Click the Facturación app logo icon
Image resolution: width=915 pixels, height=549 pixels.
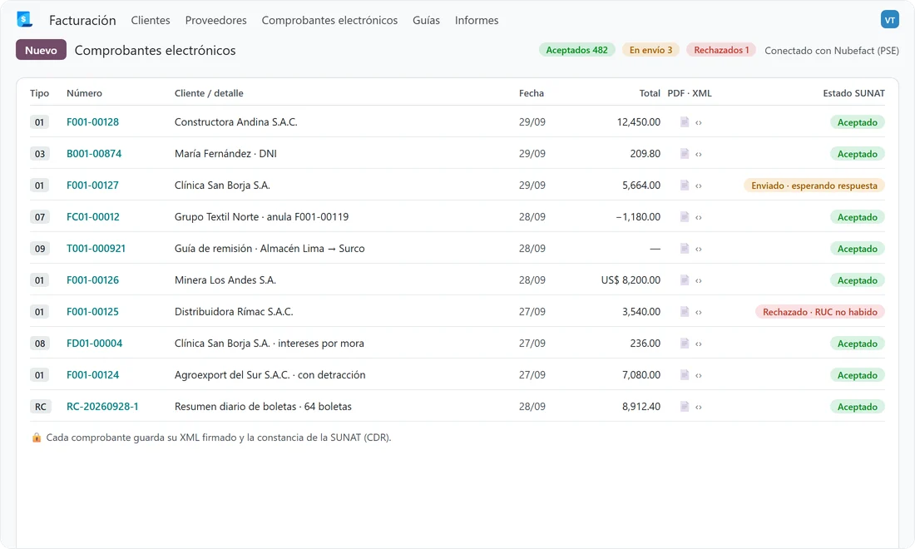pyautogui.click(x=24, y=19)
